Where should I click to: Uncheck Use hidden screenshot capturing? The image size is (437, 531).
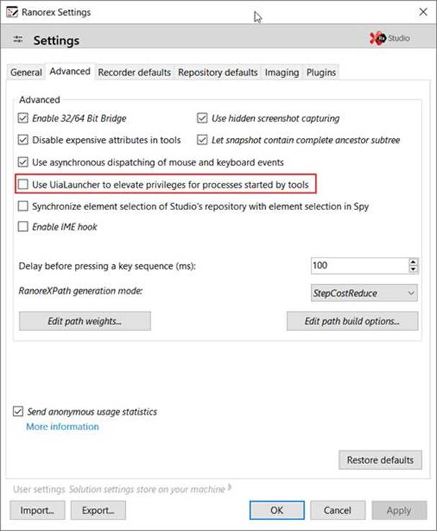[202, 118]
